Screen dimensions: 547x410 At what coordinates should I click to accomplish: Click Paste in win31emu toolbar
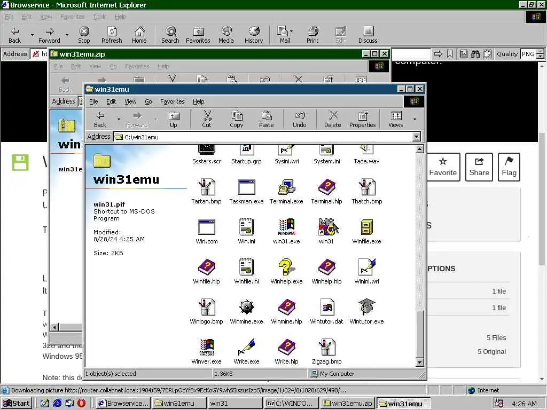tap(266, 119)
